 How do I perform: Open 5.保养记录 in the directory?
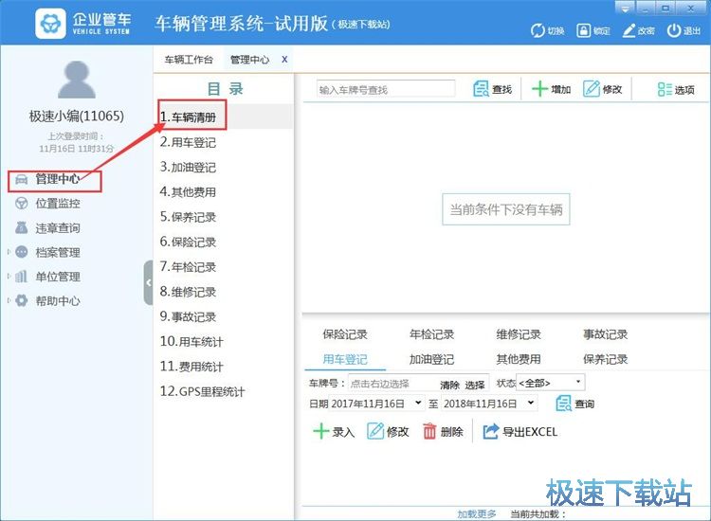188,217
